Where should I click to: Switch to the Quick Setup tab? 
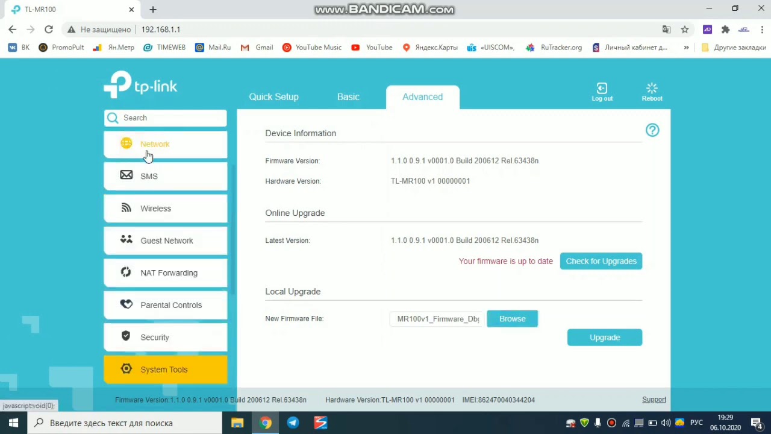coord(273,97)
